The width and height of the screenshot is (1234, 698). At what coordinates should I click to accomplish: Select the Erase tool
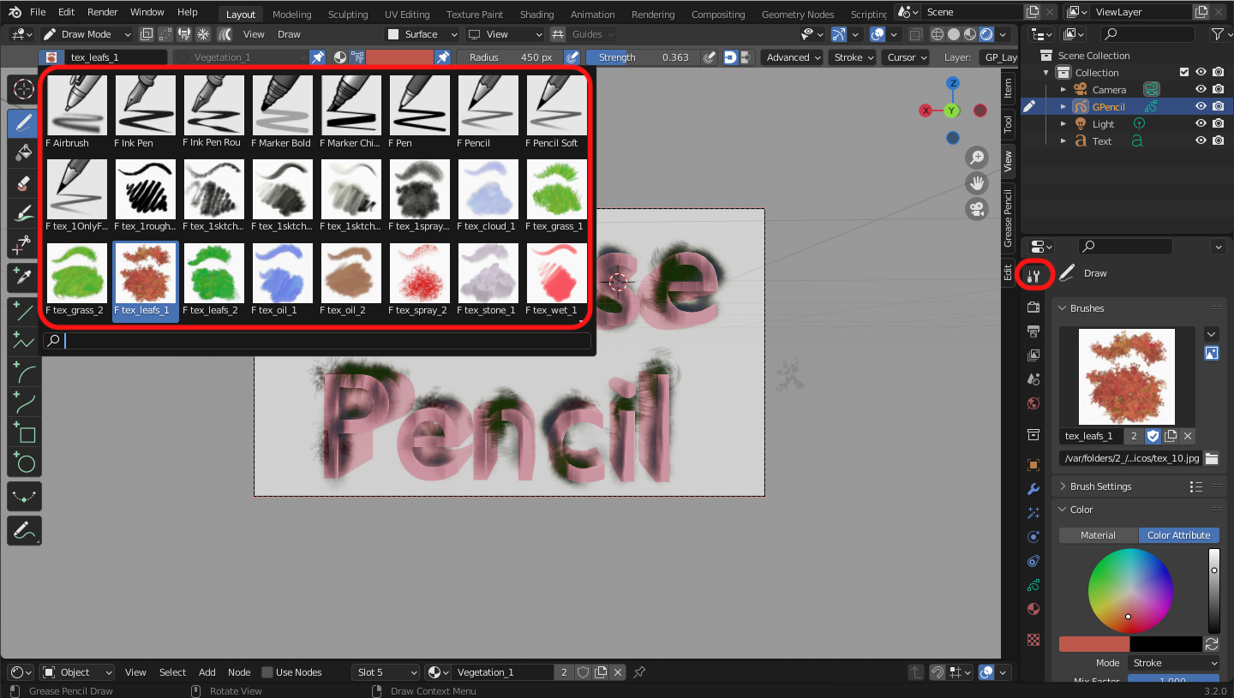24,183
